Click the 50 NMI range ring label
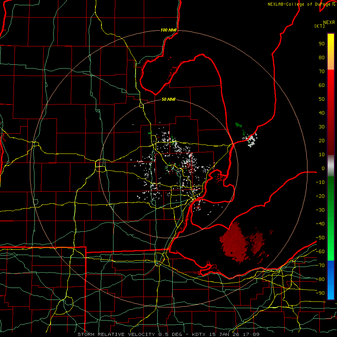Viewport: 337px width, 337px height. click(x=168, y=99)
